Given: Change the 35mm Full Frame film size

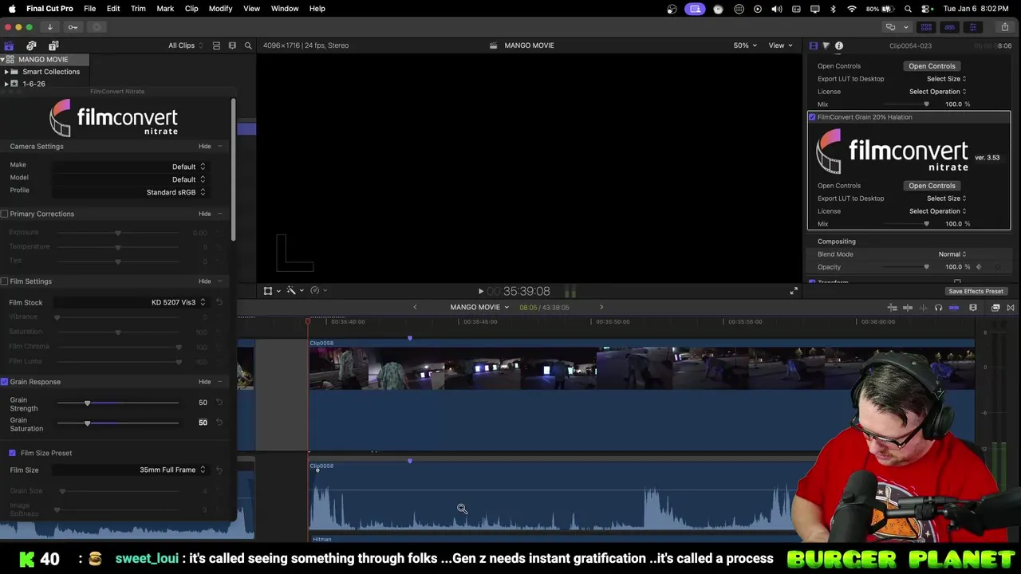Looking at the screenshot, I should click(x=129, y=470).
